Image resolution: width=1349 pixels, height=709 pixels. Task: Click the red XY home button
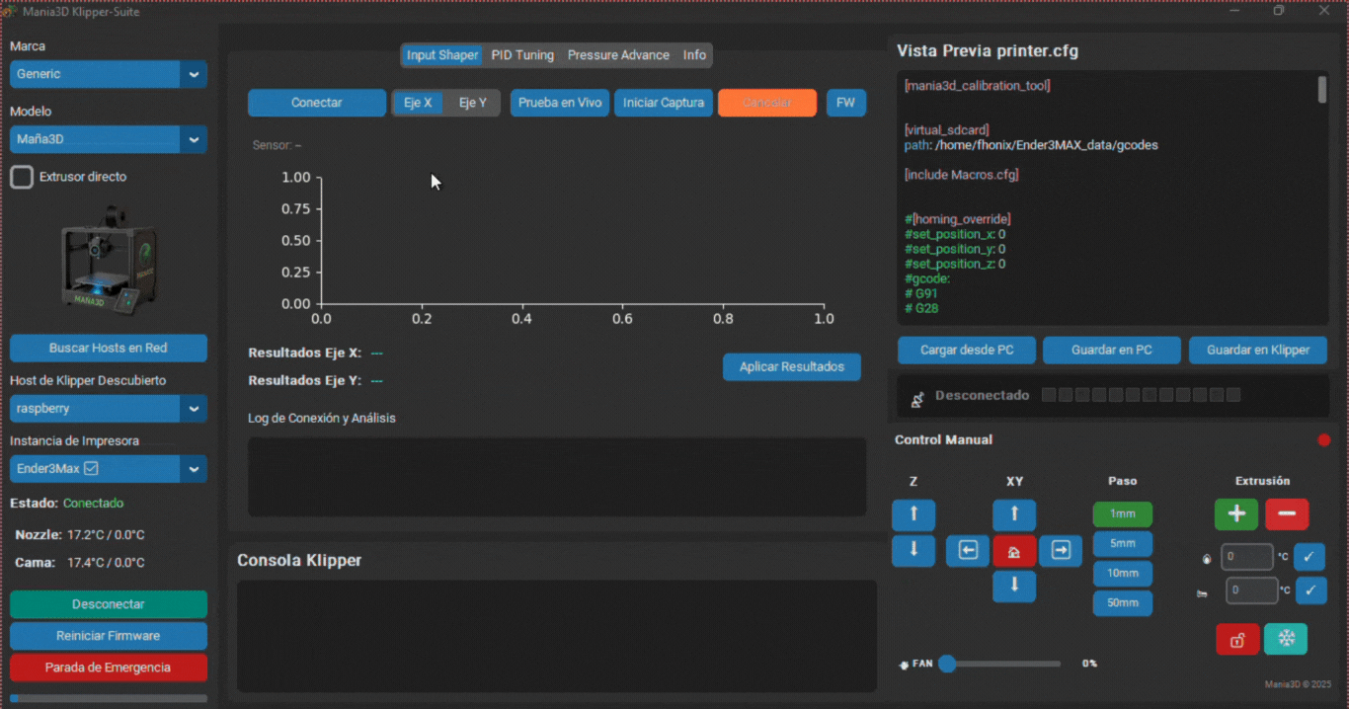coord(1014,551)
